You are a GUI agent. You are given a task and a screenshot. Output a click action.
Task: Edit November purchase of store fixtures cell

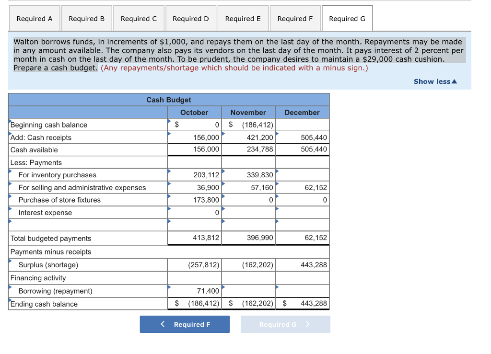tap(248, 200)
